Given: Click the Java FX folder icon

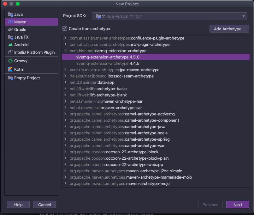Looking at the screenshot, I should (10, 37).
